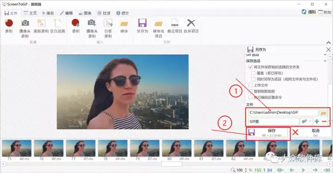333x173 pixels.
Task: Create a 空白动画 blank animation
Action: point(57,26)
